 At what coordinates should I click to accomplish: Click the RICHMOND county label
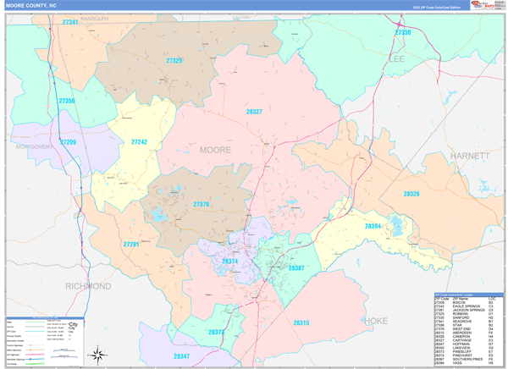[87, 286]
